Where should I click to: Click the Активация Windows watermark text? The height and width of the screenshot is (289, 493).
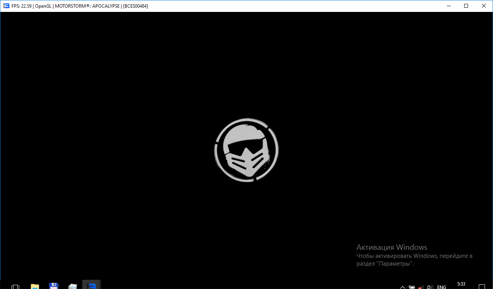click(391, 247)
